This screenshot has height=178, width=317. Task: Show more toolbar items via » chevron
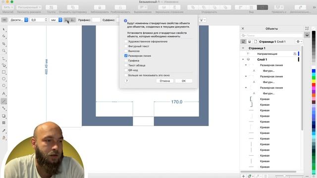pos(314,7)
